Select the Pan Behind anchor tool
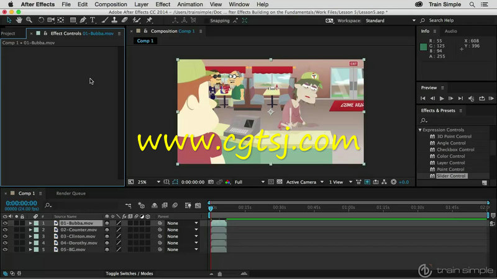This screenshot has width=497, height=279. coord(61,20)
